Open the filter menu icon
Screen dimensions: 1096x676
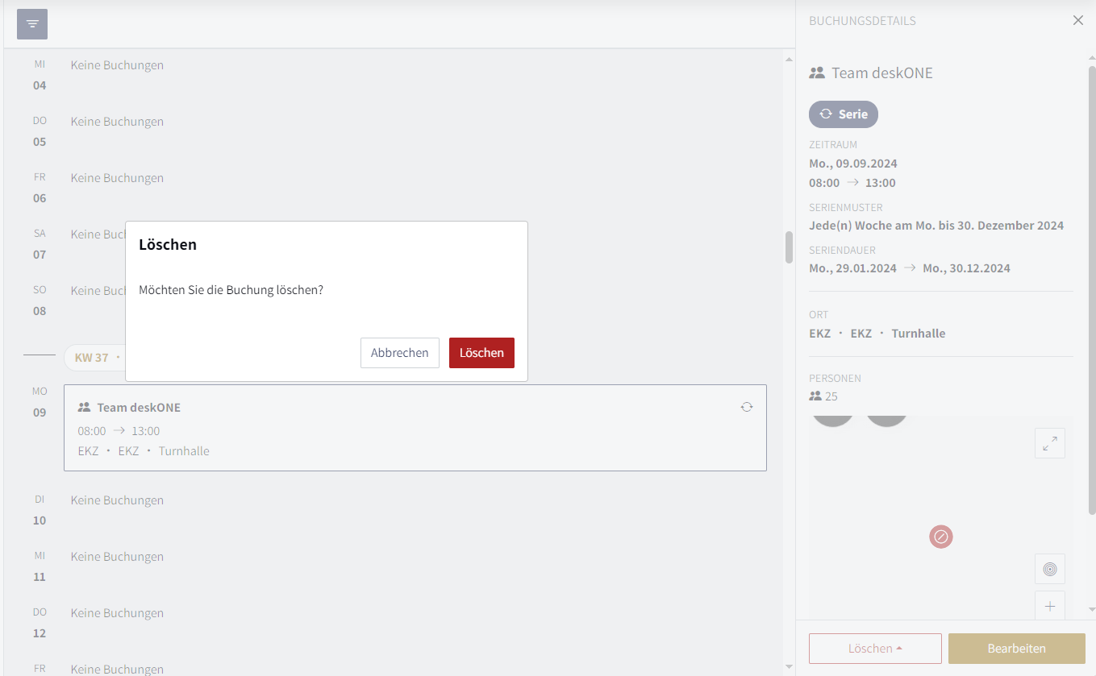32,24
